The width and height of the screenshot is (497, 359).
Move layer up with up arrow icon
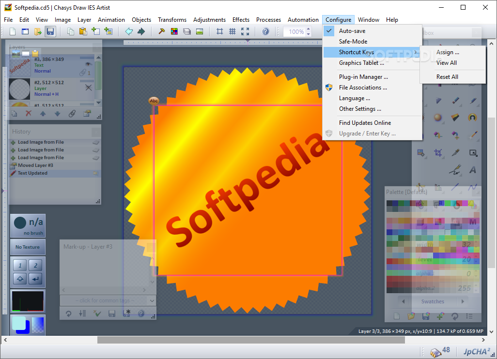click(x=43, y=113)
